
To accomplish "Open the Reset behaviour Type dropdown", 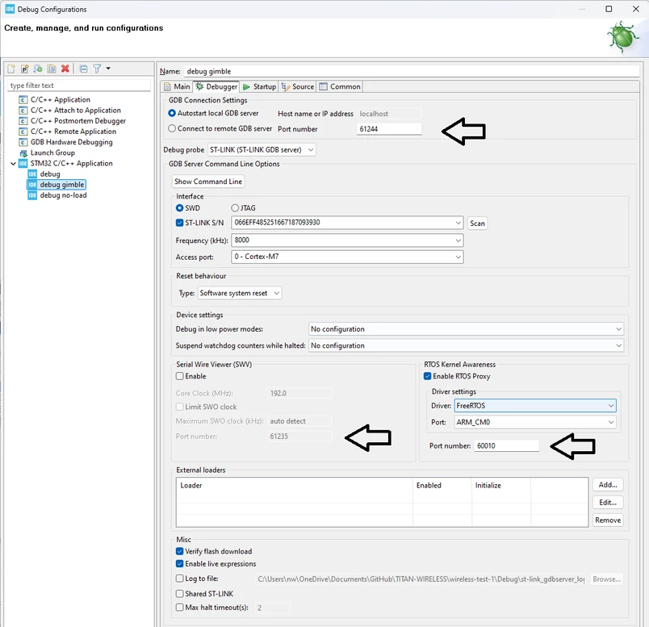I will tap(240, 293).
